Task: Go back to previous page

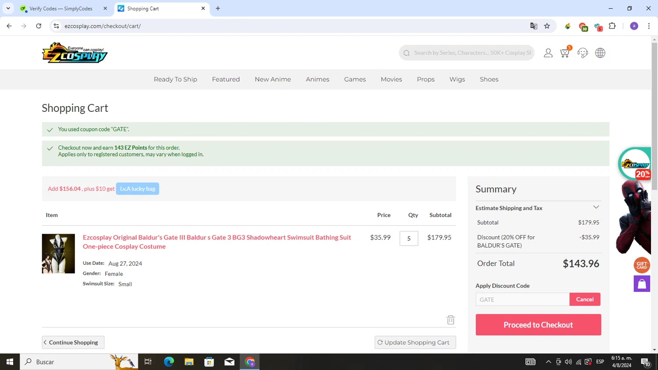Action: click(x=9, y=26)
